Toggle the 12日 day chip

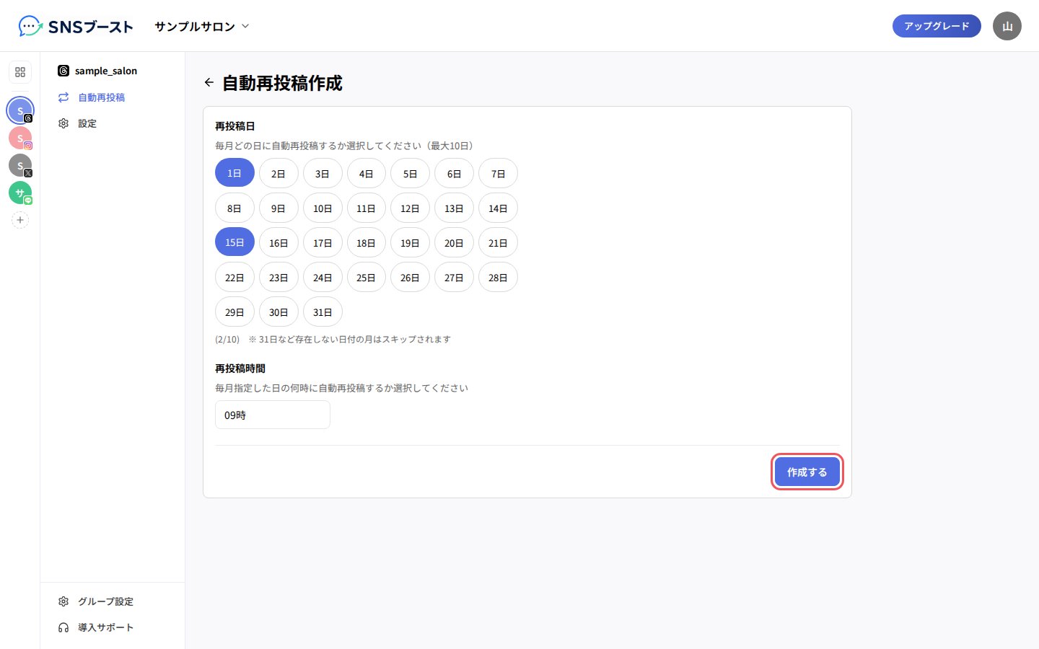click(x=410, y=208)
